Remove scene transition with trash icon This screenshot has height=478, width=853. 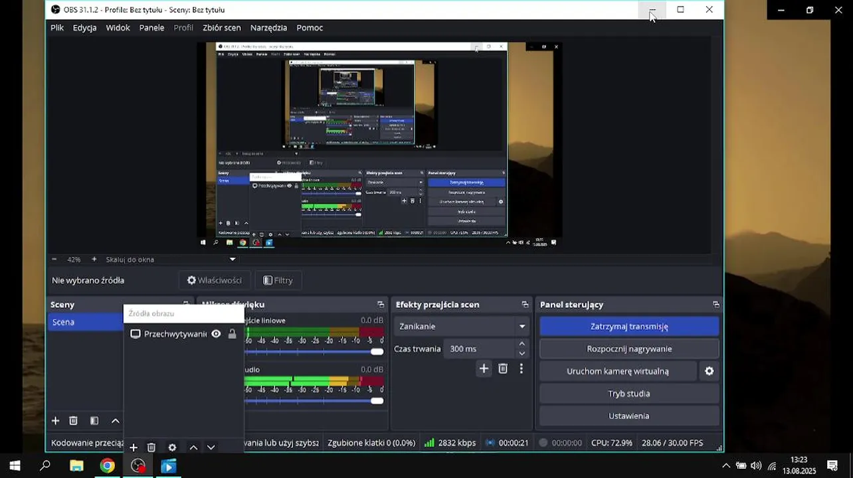(503, 368)
